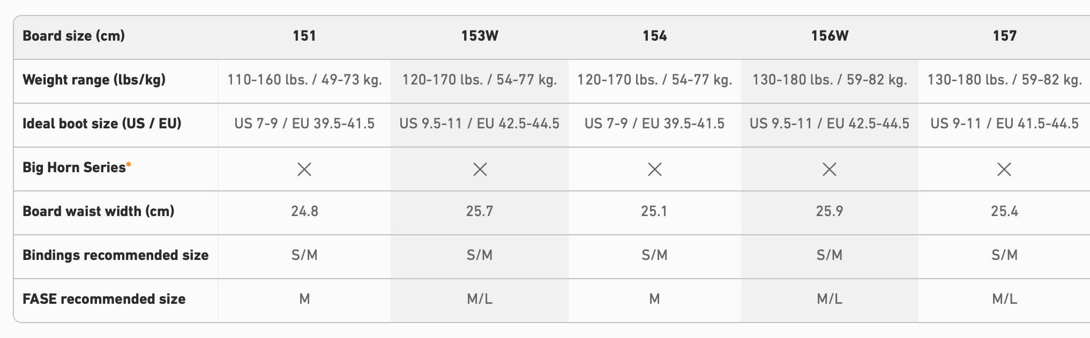Click the Bindings S/M cell under 154
Image resolution: width=1090 pixels, height=338 pixels.
[x=654, y=255]
